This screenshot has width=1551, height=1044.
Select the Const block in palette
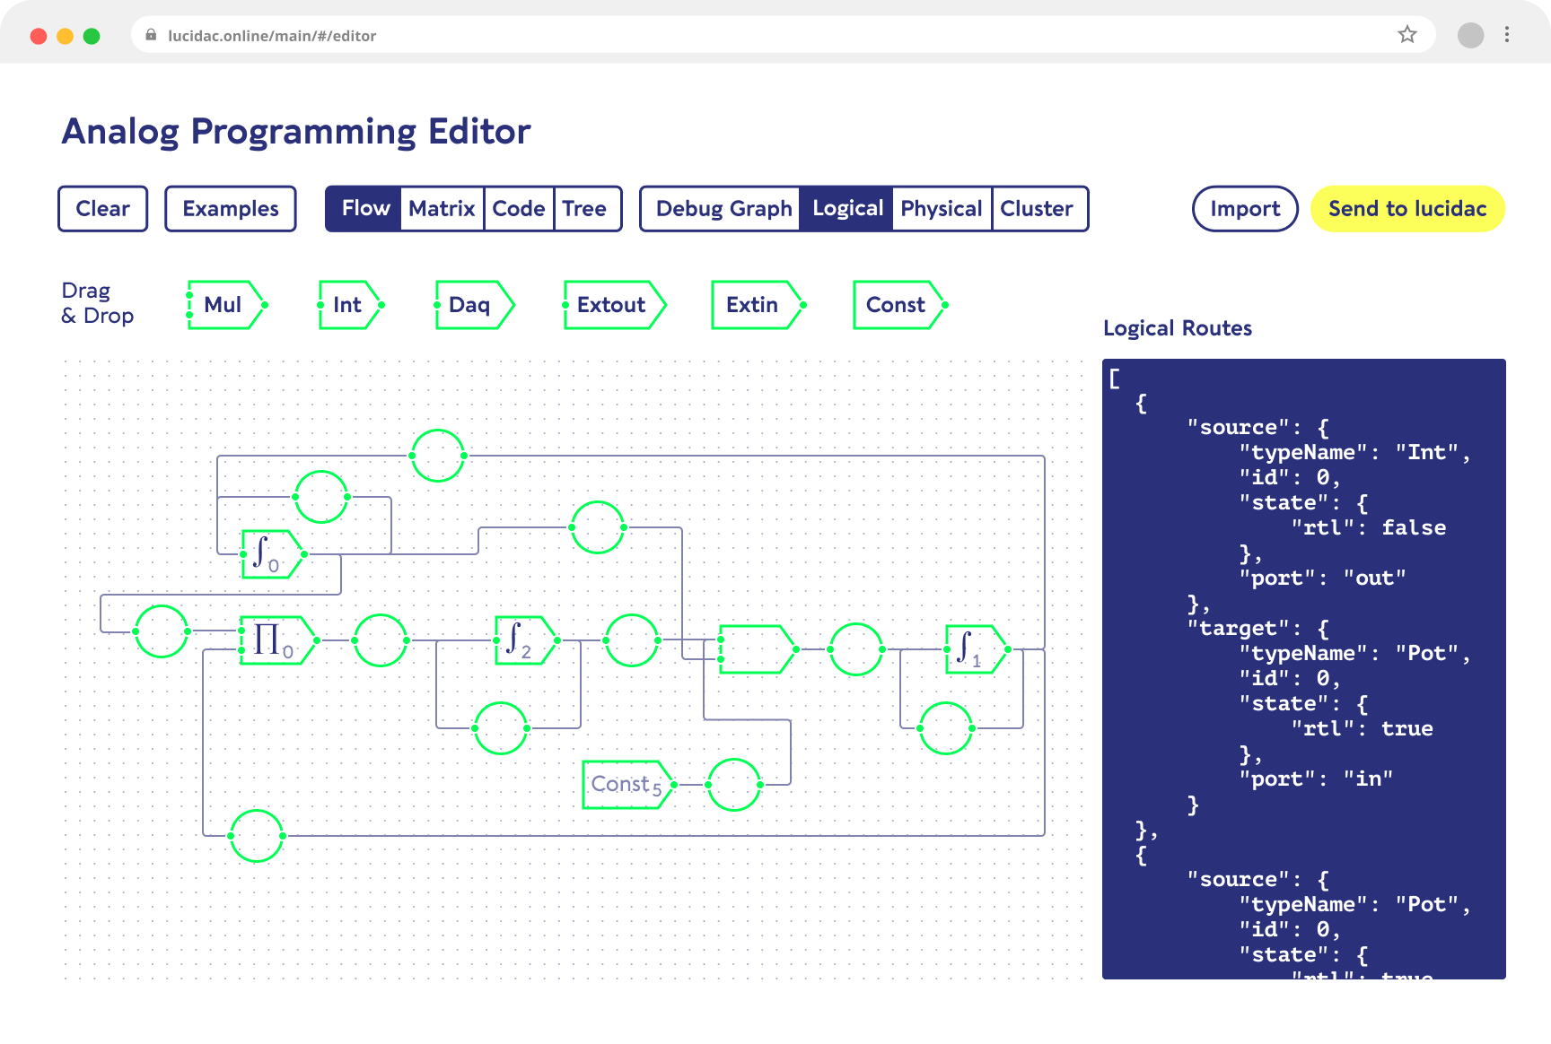pos(899,305)
